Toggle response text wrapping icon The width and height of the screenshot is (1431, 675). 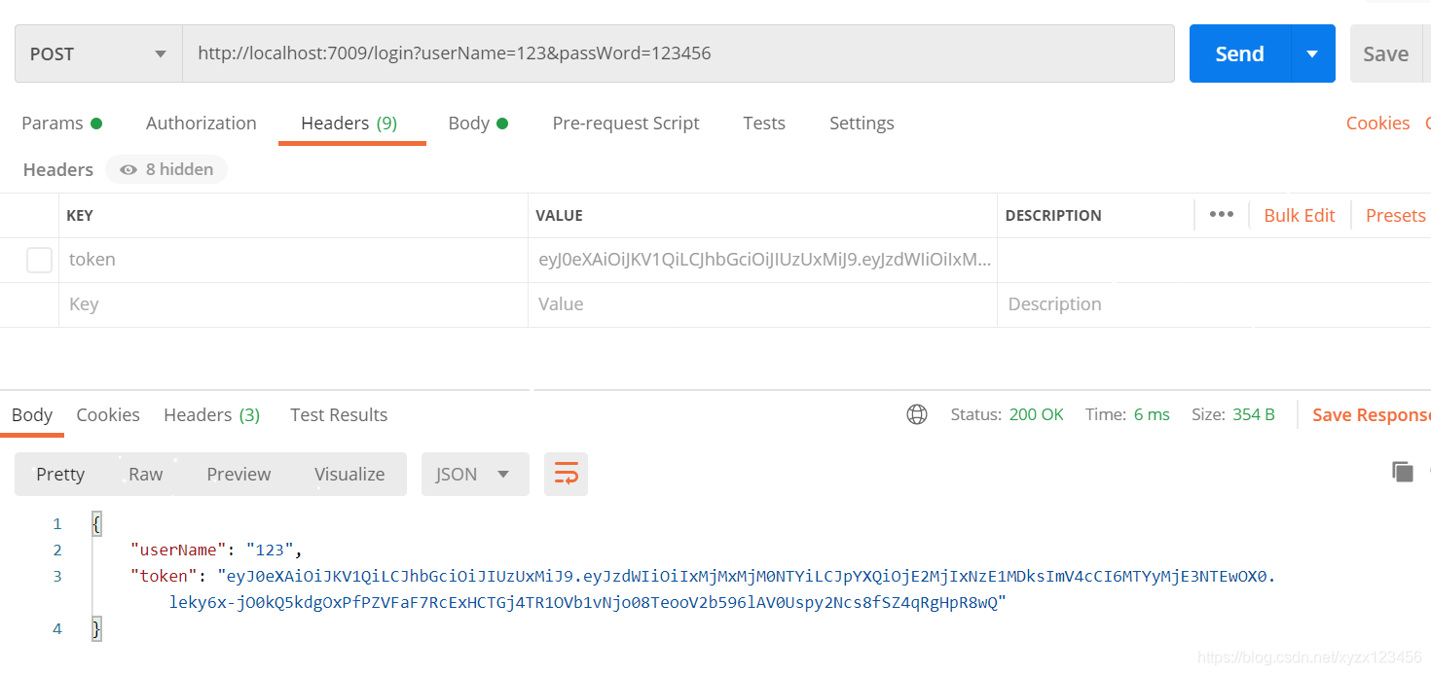pos(566,474)
